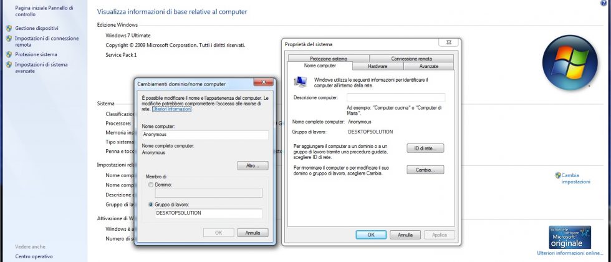Screen dimensions: 611x262
Task: Close the Proprietà del sistema dialog
Action: pos(448,42)
